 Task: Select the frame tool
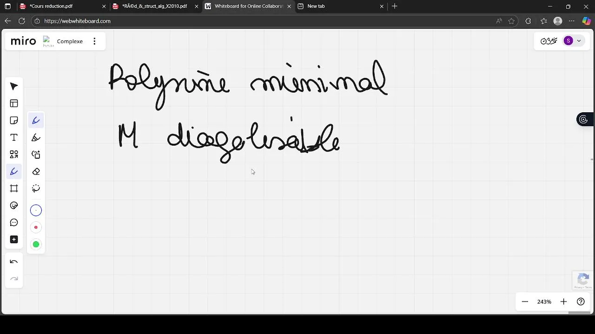[14, 188]
